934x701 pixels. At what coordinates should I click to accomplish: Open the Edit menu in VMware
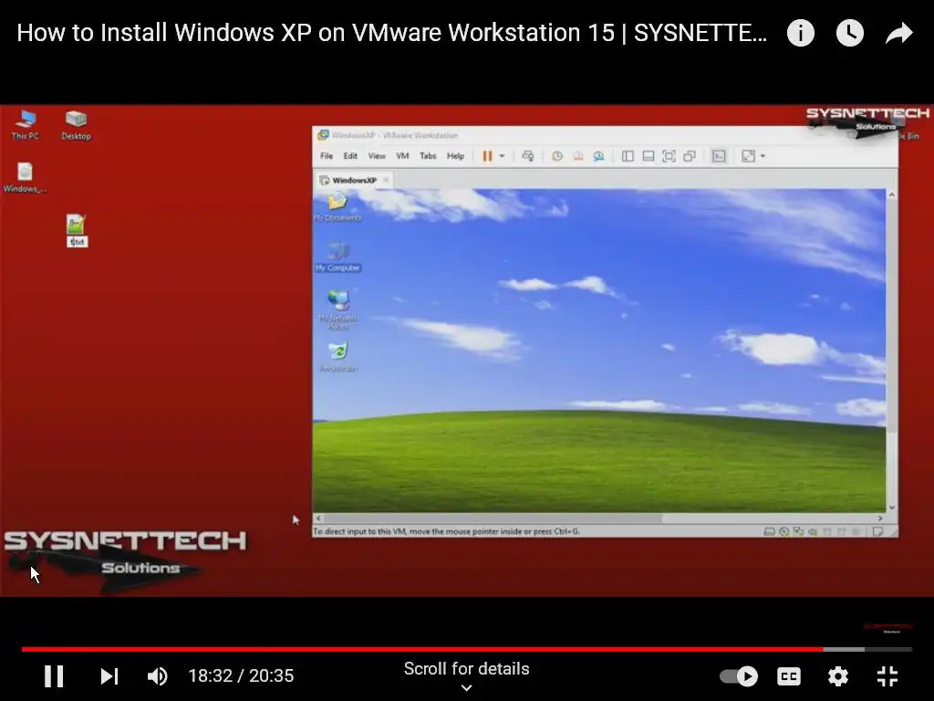pyautogui.click(x=350, y=156)
